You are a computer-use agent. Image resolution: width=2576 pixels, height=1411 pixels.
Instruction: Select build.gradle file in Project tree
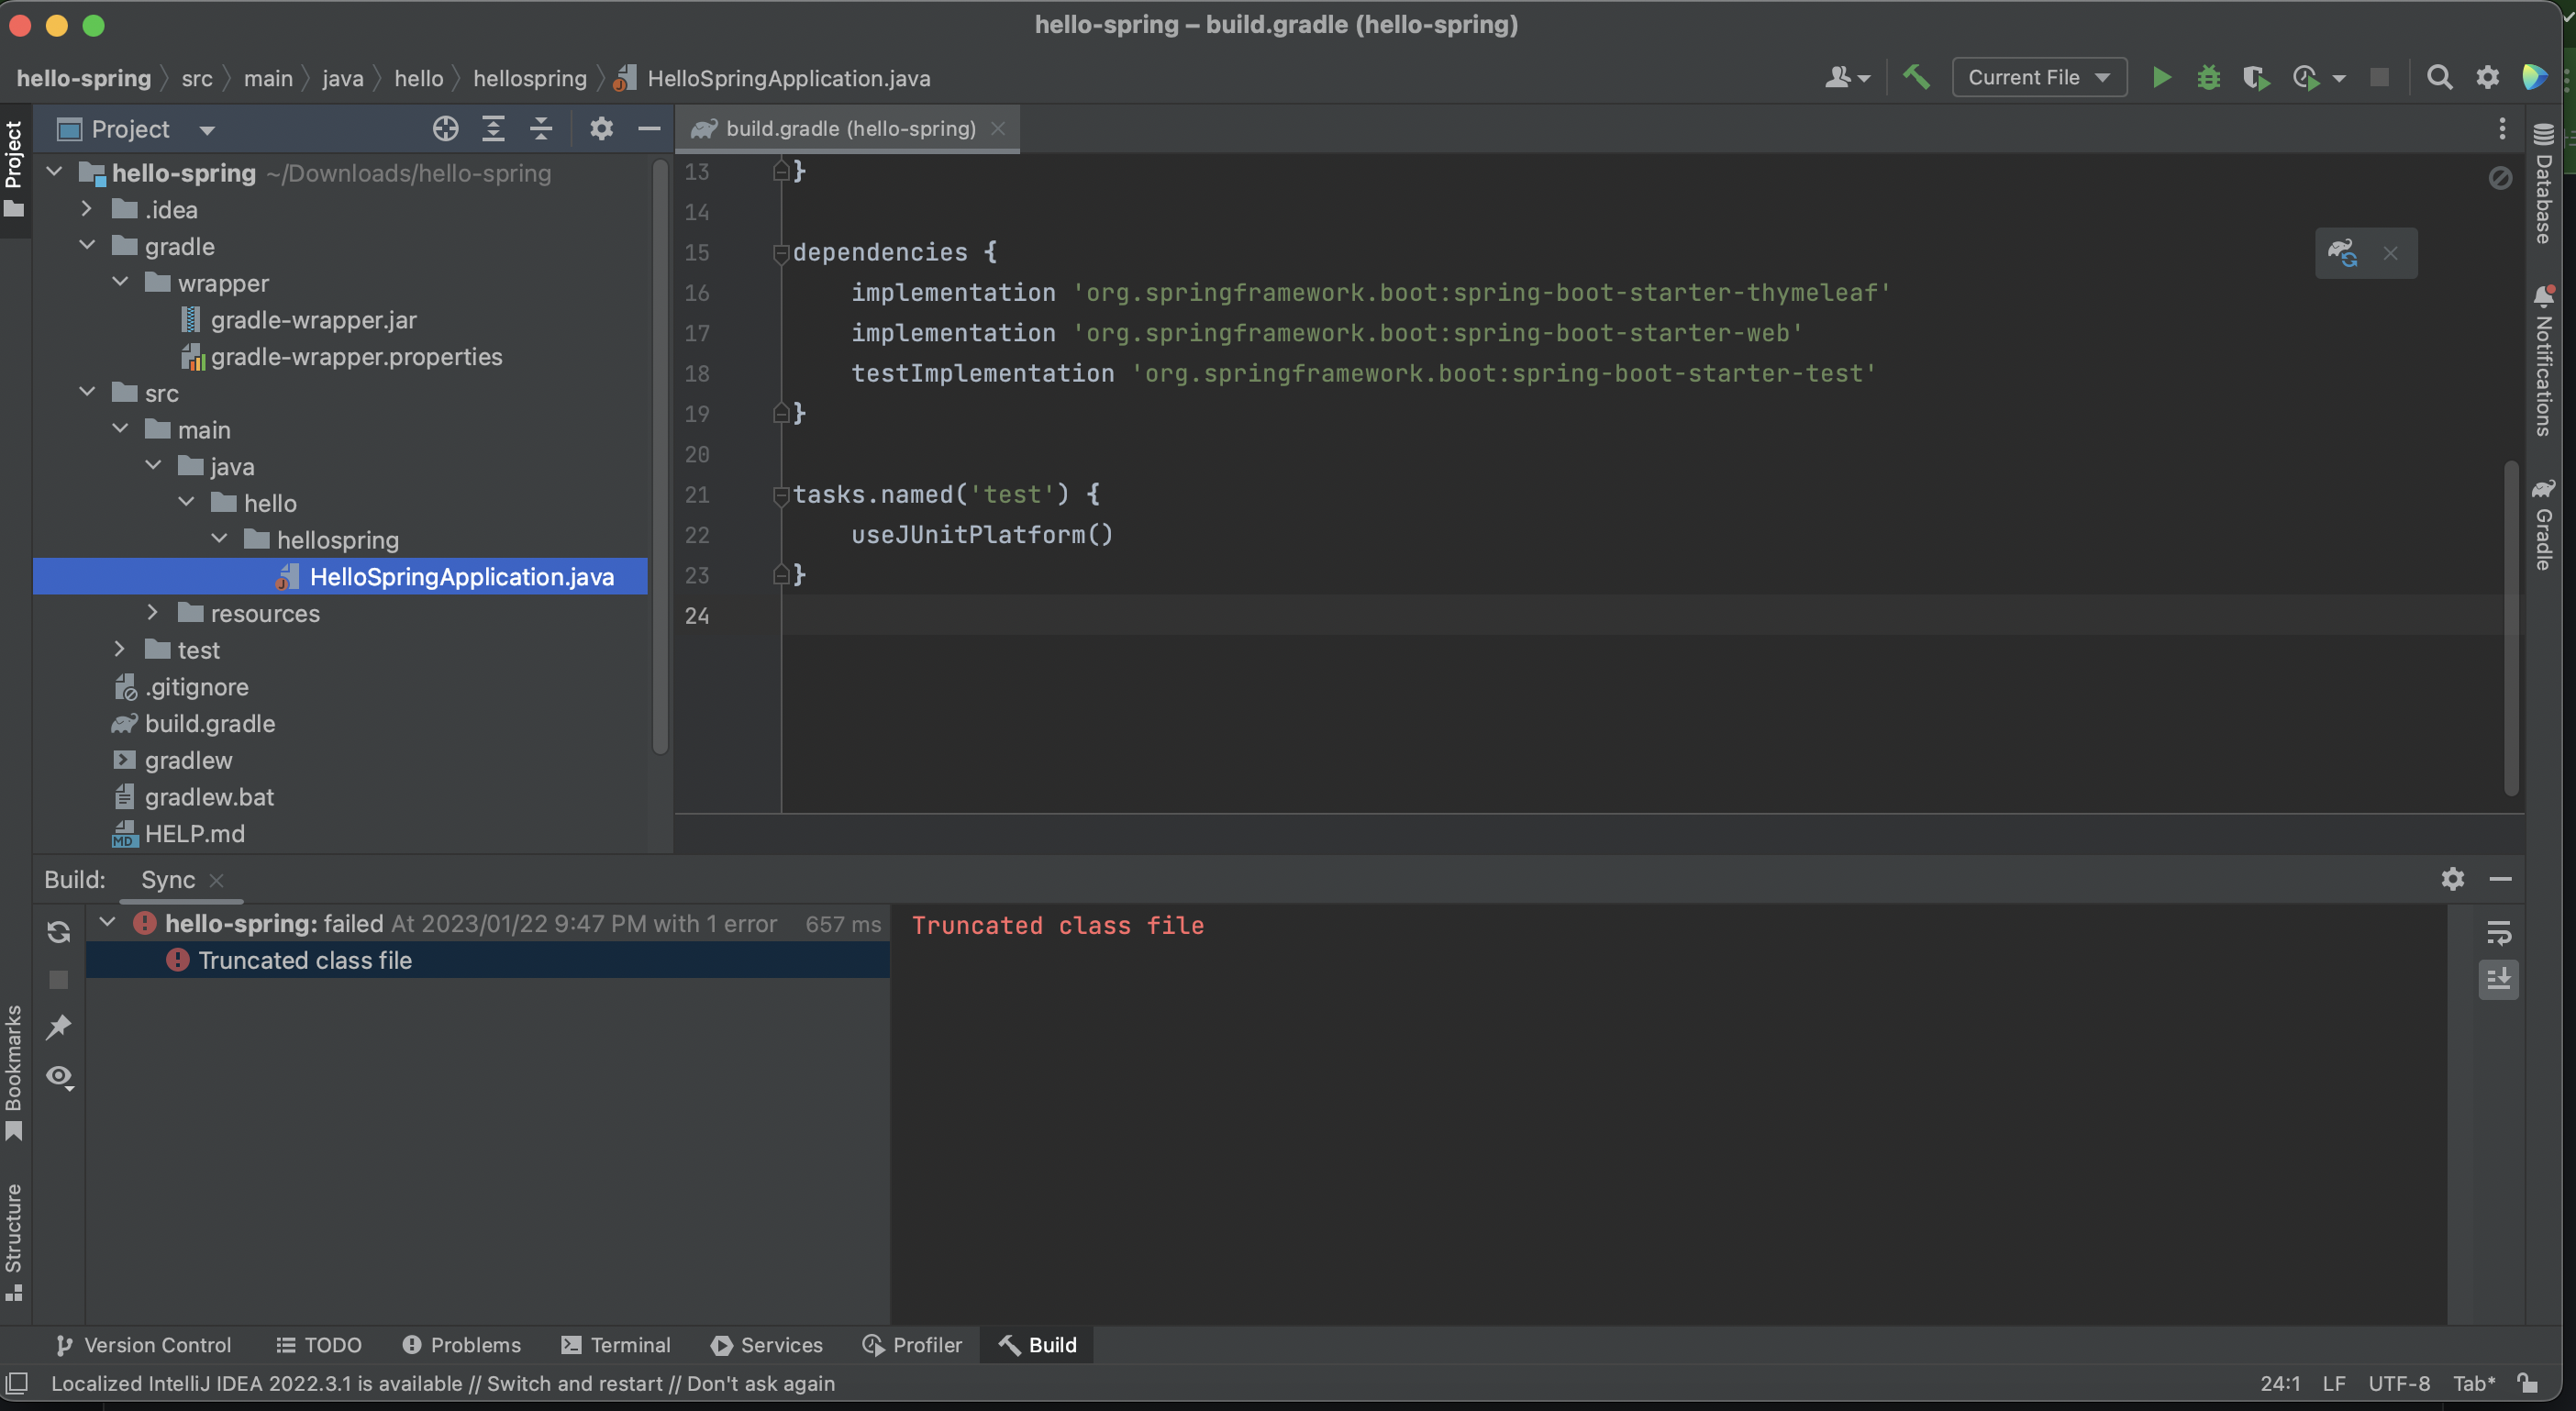pos(193,723)
